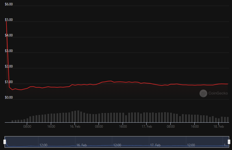Click the $1.00 price axis label
Viewport: 232px width, 150px height.
tap(9, 82)
